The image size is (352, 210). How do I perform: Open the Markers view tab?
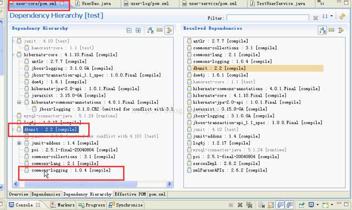pos(63,205)
